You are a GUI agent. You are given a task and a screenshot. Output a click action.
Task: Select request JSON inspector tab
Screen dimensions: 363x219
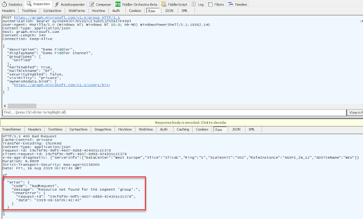tap(169, 11)
